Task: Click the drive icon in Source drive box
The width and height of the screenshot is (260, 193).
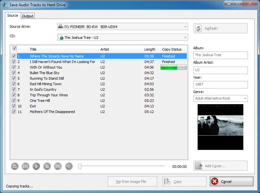Action: (x=61, y=26)
